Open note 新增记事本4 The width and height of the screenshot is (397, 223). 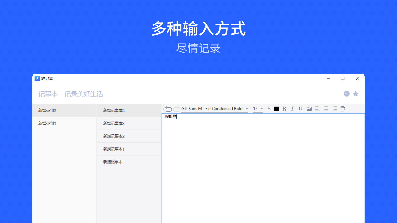tap(129, 111)
